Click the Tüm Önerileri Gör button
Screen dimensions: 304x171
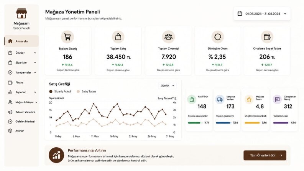(x=265, y=155)
